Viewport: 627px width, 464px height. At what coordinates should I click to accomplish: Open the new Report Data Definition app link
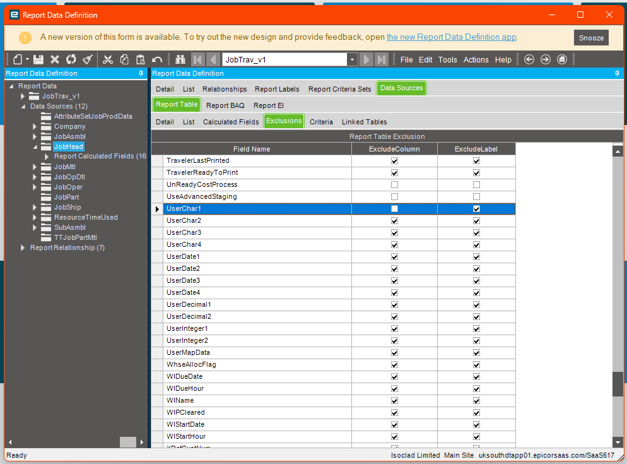click(x=452, y=37)
